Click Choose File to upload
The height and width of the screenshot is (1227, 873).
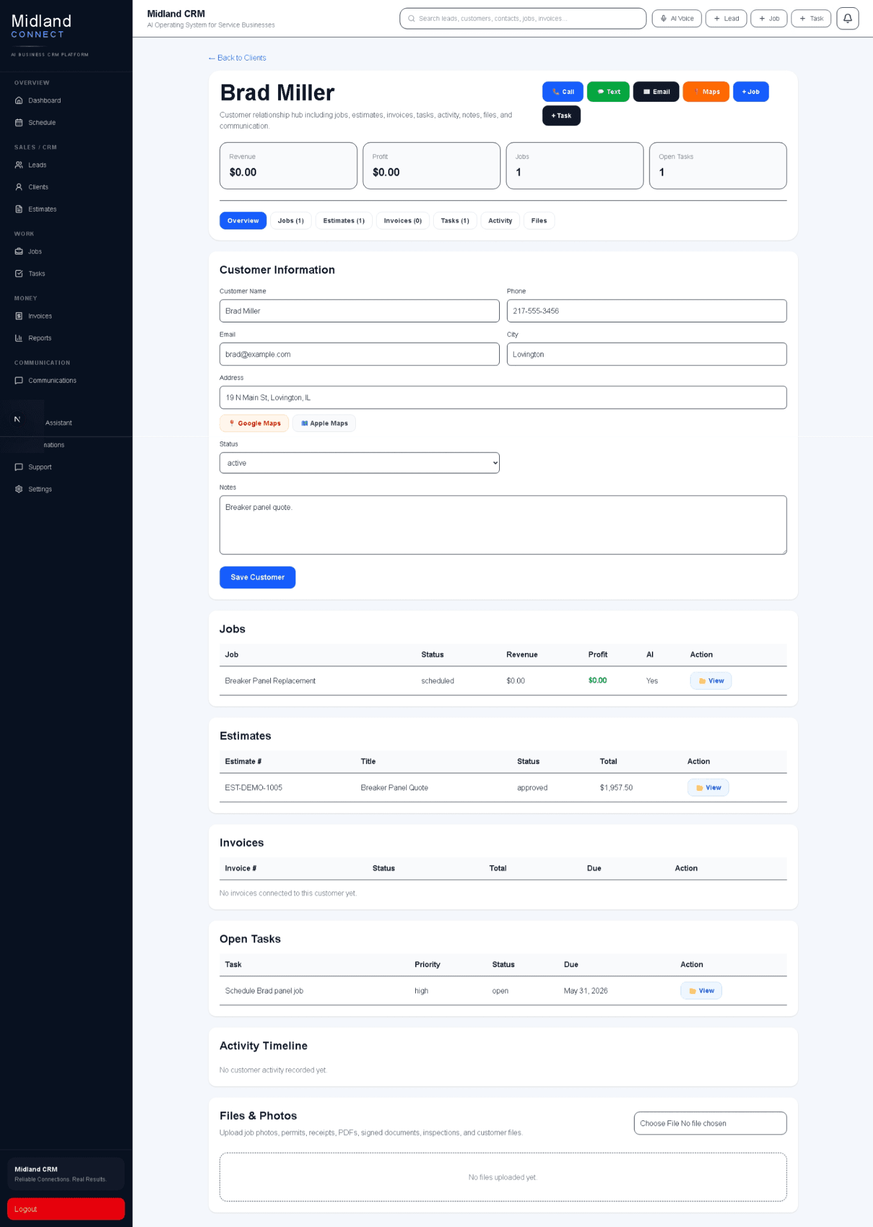click(710, 1123)
